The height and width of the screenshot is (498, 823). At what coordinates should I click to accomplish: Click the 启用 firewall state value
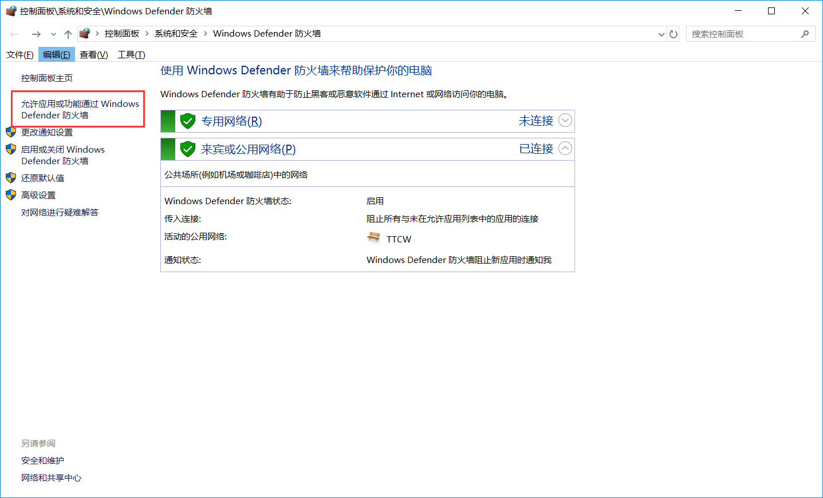[375, 201]
